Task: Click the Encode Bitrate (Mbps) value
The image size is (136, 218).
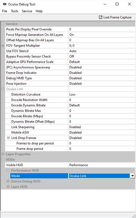Action: tap(102, 116)
